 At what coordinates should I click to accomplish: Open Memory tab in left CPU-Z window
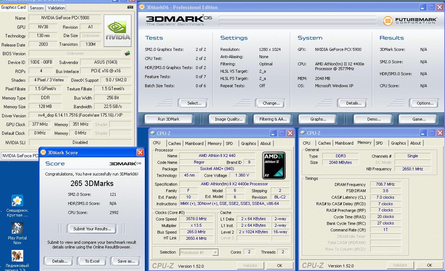[x=215, y=143]
